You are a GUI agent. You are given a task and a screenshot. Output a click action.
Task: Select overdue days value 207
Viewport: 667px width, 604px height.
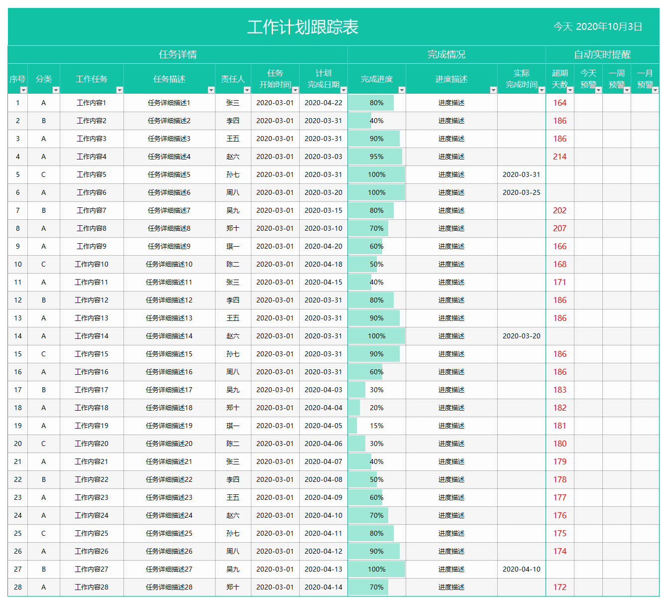(x=560, y=228)
